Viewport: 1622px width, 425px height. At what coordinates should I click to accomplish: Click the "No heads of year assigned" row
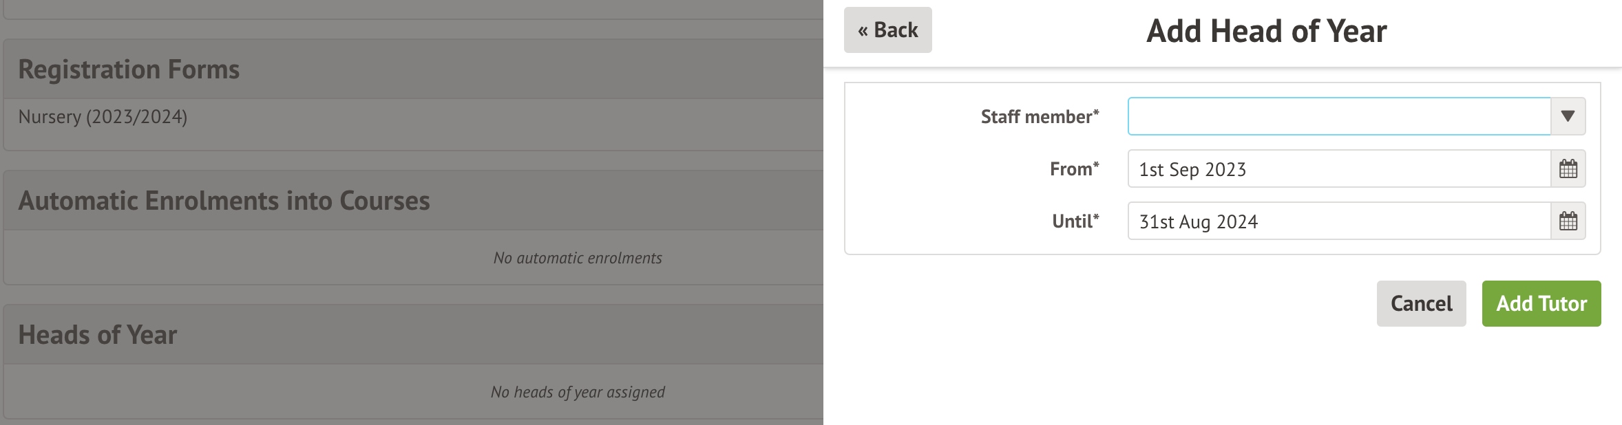tap(577, 392)
